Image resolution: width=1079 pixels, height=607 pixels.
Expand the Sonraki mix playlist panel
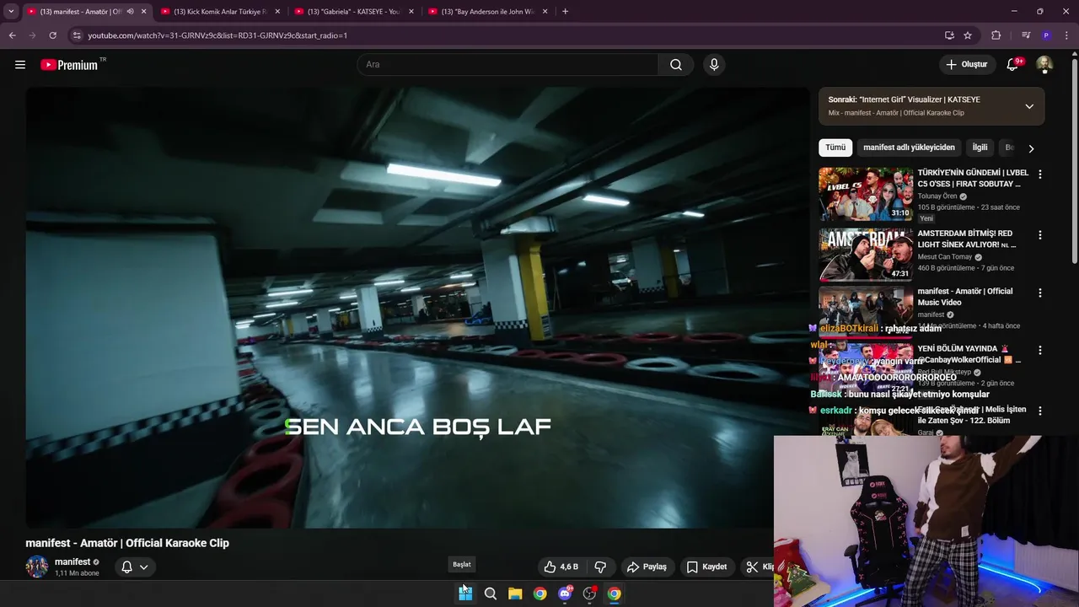(1029, 106)
